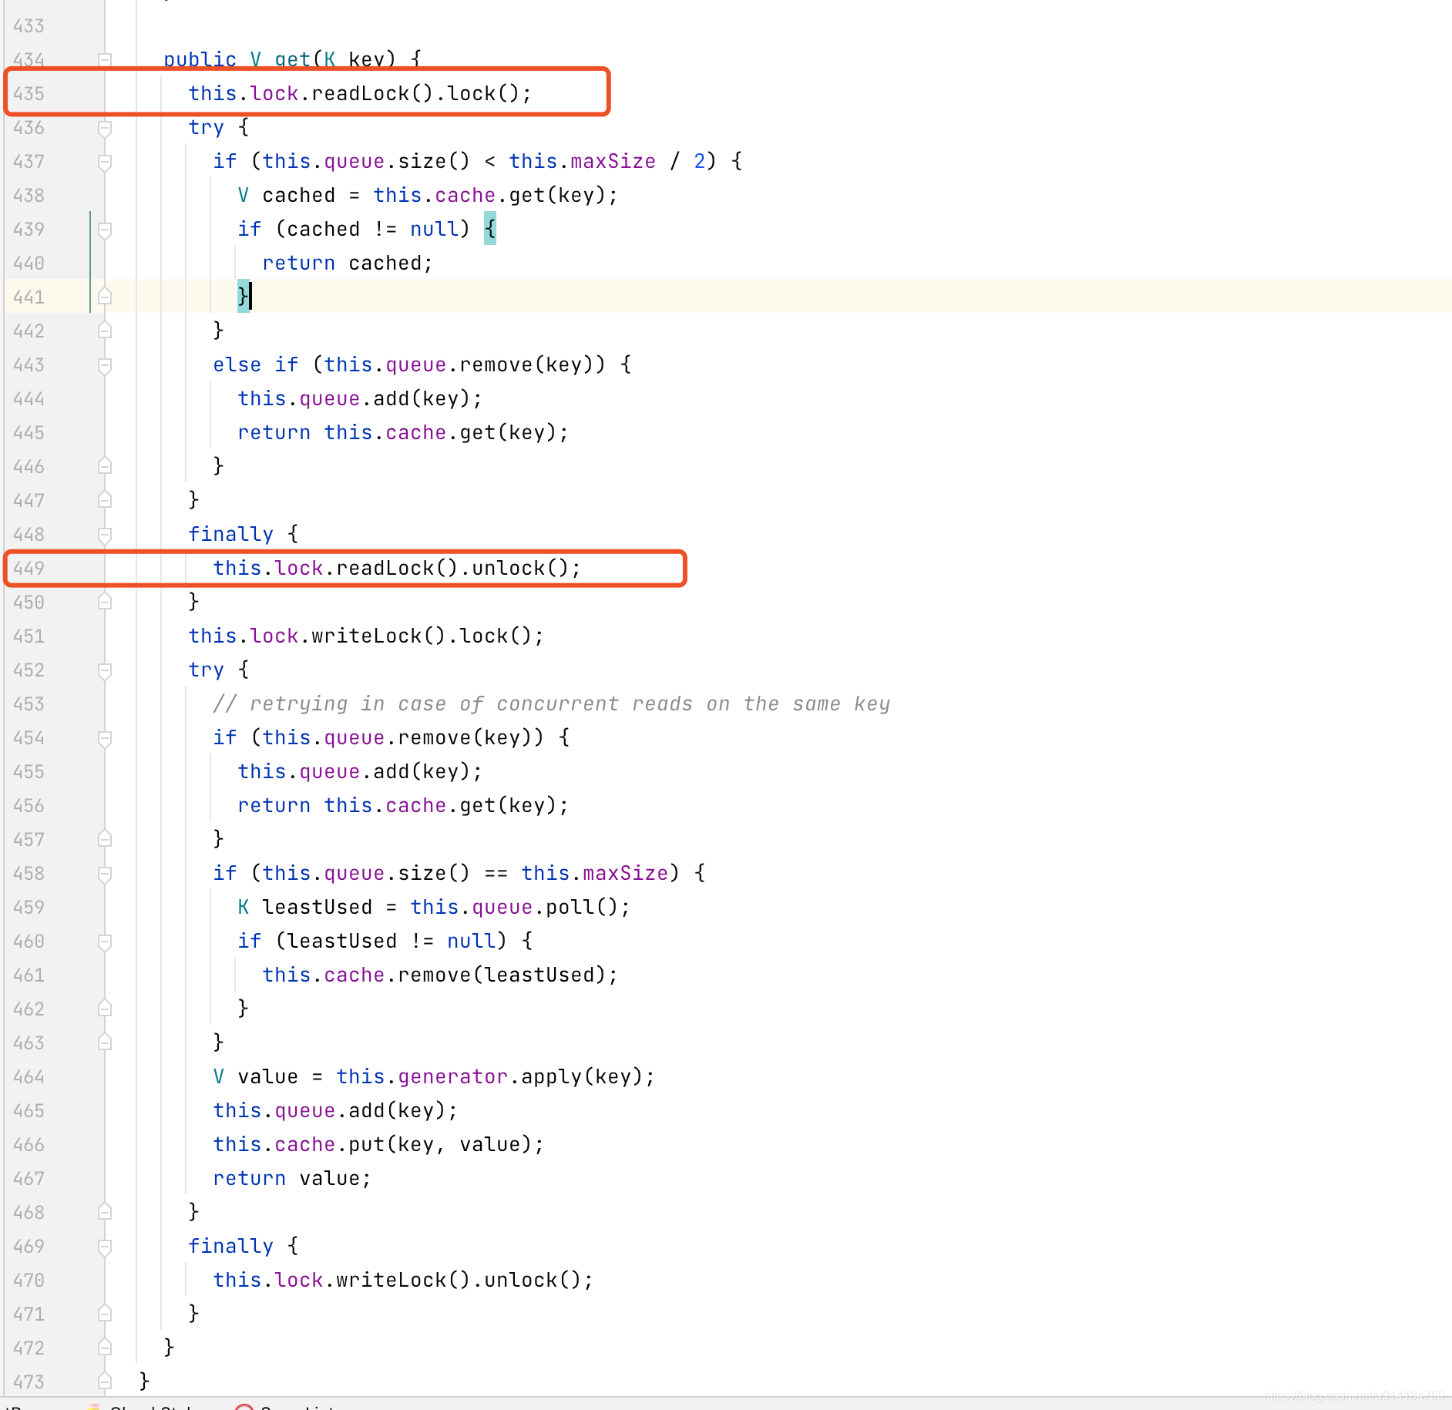The width and height of the screenshot is (1452, 1410).
Task: Click the fold end marker at line 441
Action: (105, 297)
